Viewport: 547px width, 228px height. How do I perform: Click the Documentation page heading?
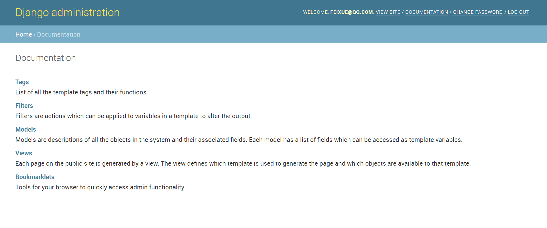[46, 58]
